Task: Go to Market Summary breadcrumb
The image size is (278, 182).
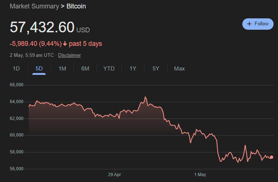Action: click(35, 6)
